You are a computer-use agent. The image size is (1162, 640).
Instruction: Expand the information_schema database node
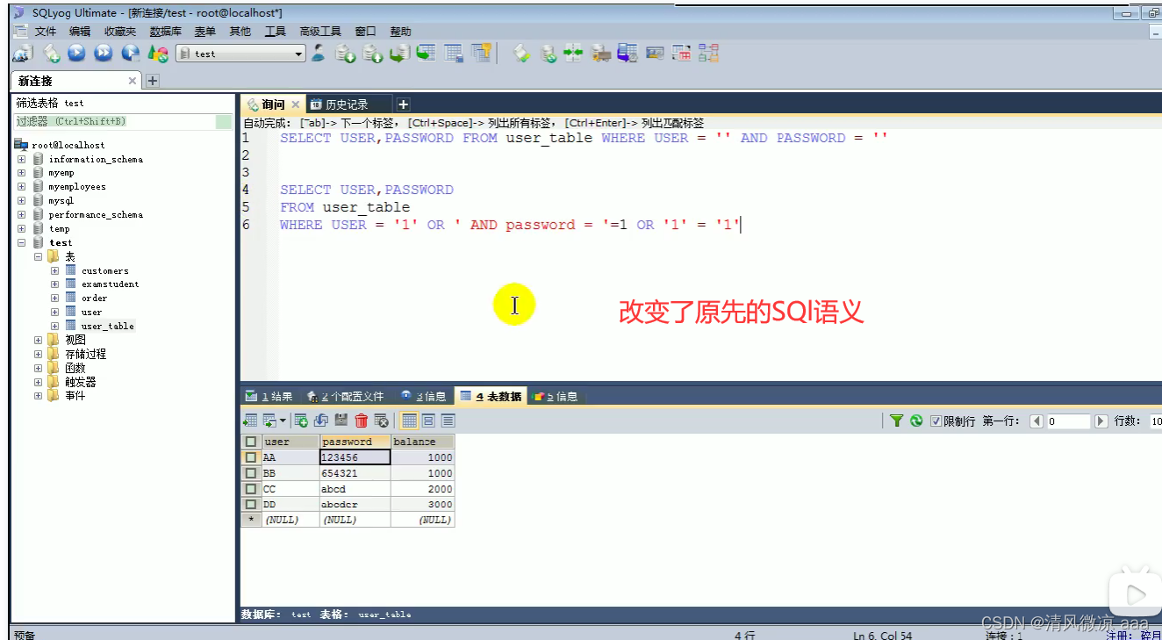tap(21, 160)
